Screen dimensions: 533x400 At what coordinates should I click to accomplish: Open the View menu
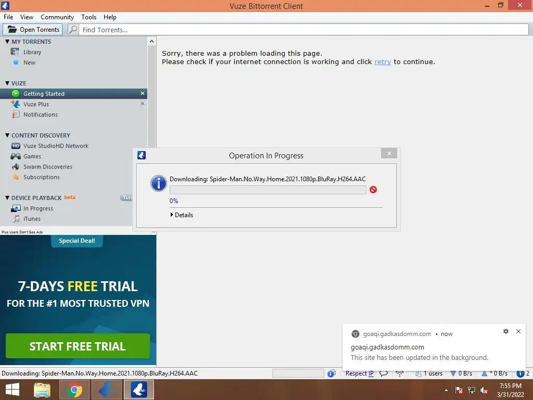27,17
